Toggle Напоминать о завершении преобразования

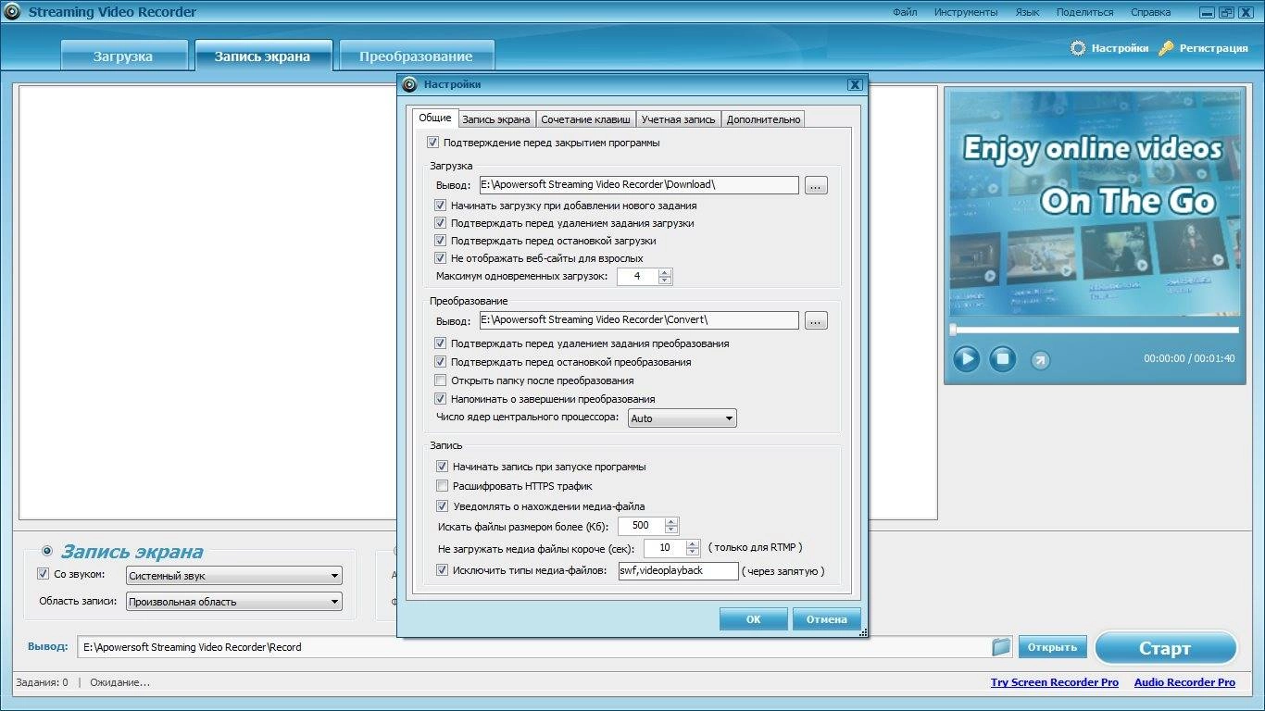(x=441, y=399)
